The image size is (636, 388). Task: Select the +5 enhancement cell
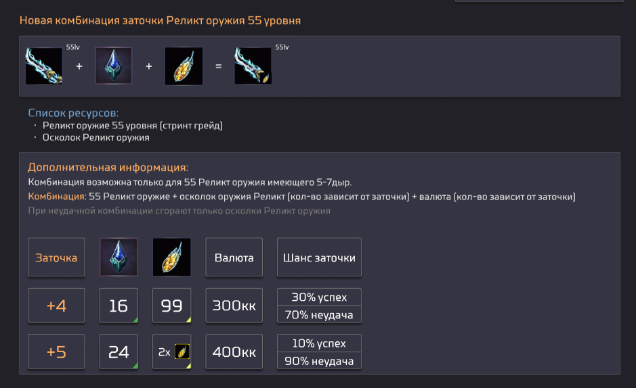point(56,351)
